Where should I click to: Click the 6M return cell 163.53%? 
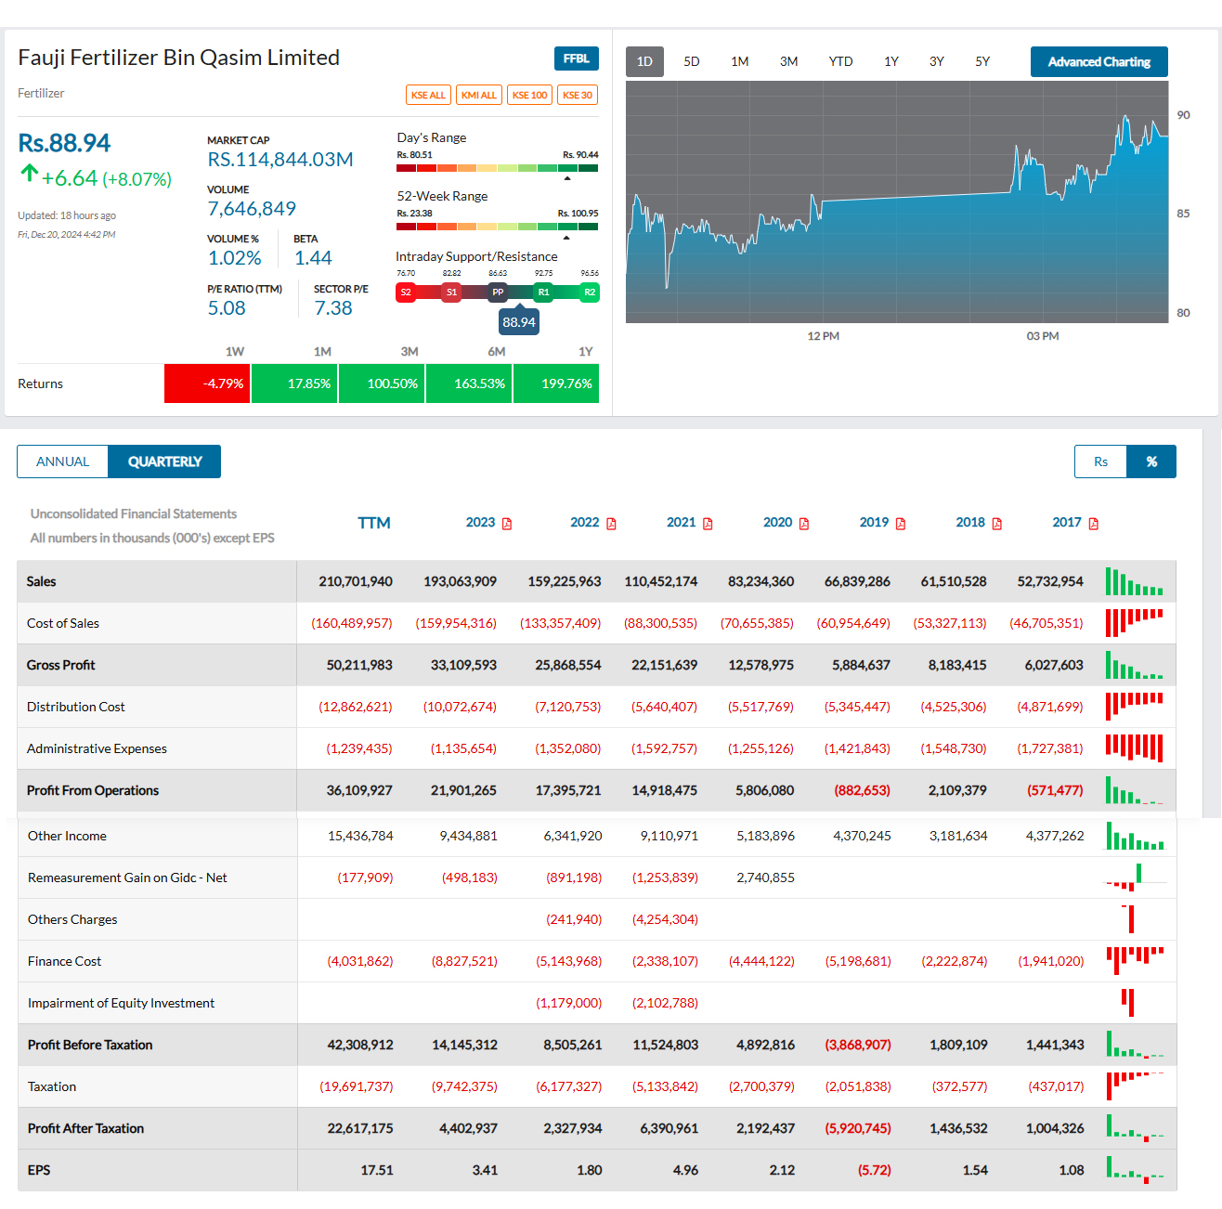point(469,383)
